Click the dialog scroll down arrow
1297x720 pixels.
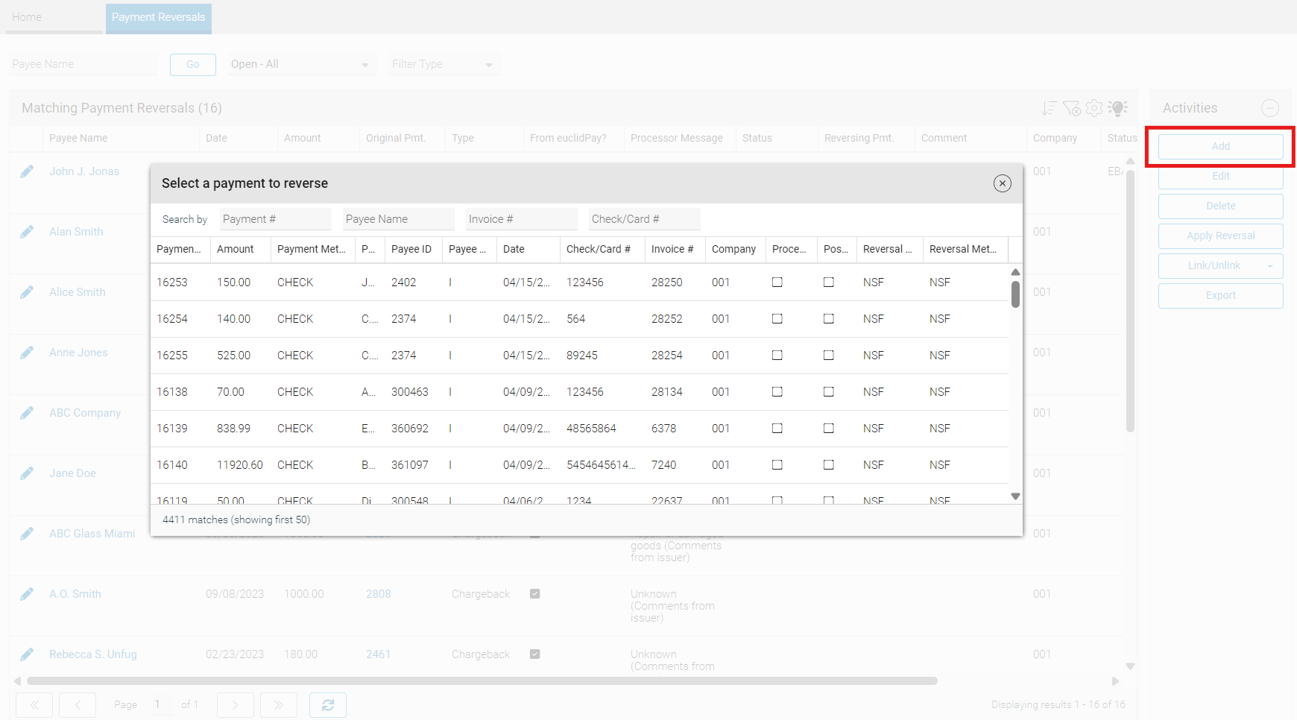pos(1015,496)
